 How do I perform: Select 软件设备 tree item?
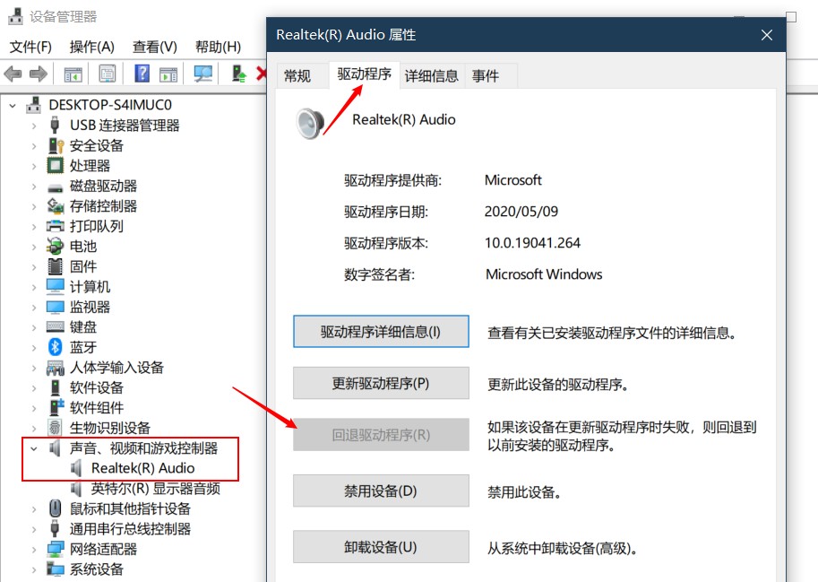tap(97, 387)
